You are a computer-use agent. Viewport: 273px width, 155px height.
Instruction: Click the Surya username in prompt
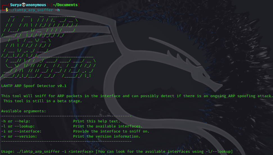pos(16,5)
